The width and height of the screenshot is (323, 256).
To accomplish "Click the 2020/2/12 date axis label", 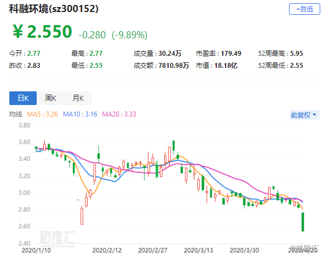I will [x=107, y=251].
